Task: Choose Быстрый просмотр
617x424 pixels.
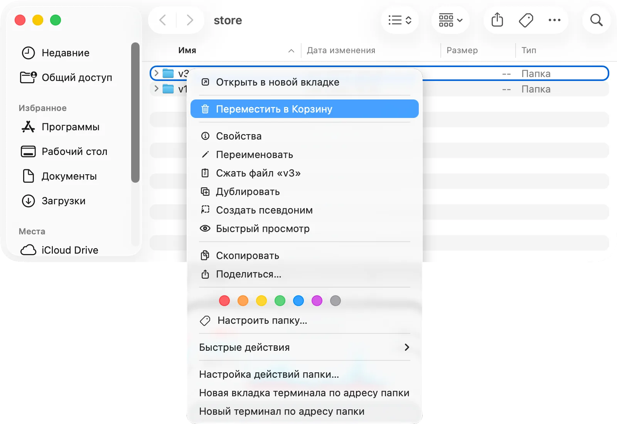Action: coord(305,229)
